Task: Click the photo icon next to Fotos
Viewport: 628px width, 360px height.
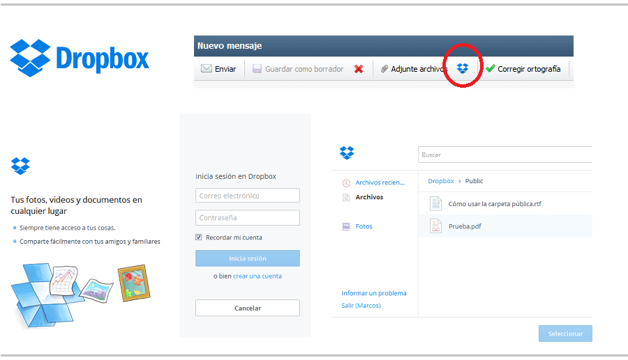Action: pyautogui.click(x=346, y=226)
